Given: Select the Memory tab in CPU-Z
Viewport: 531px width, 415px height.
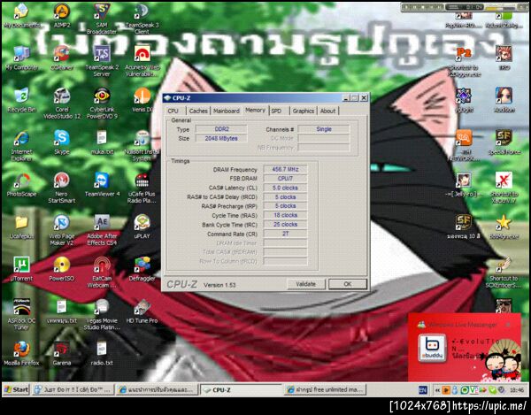Looking at the screenshot, I should click(256, 110).
